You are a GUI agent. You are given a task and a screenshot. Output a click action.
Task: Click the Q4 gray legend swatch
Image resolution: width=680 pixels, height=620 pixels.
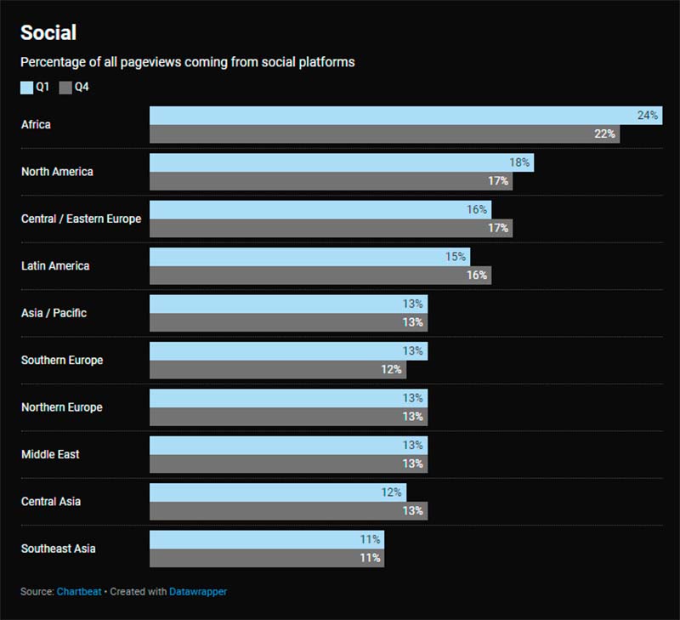(65, 87)
